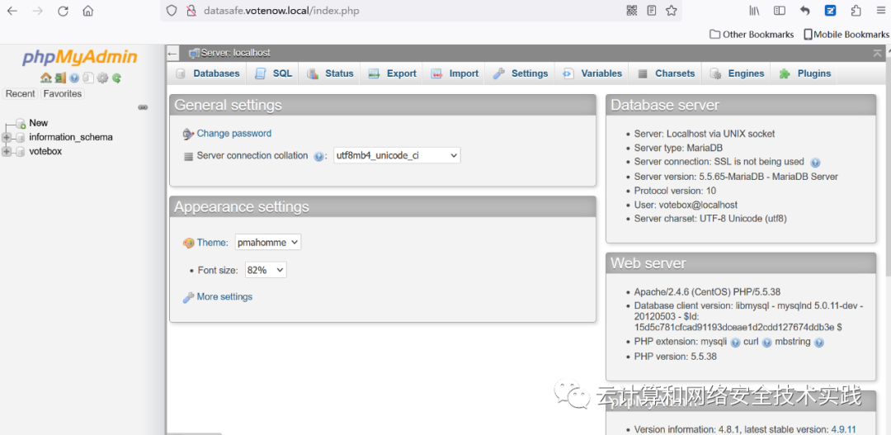The image size is (891, 435).
Task: Click the insecure connection lock icon
Action: tap(191, 10)
